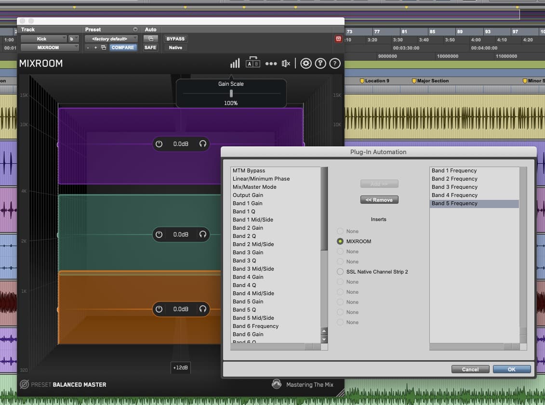Click the key license icon
This screenshot has width=545, height=405.
(x=320, y=64)
